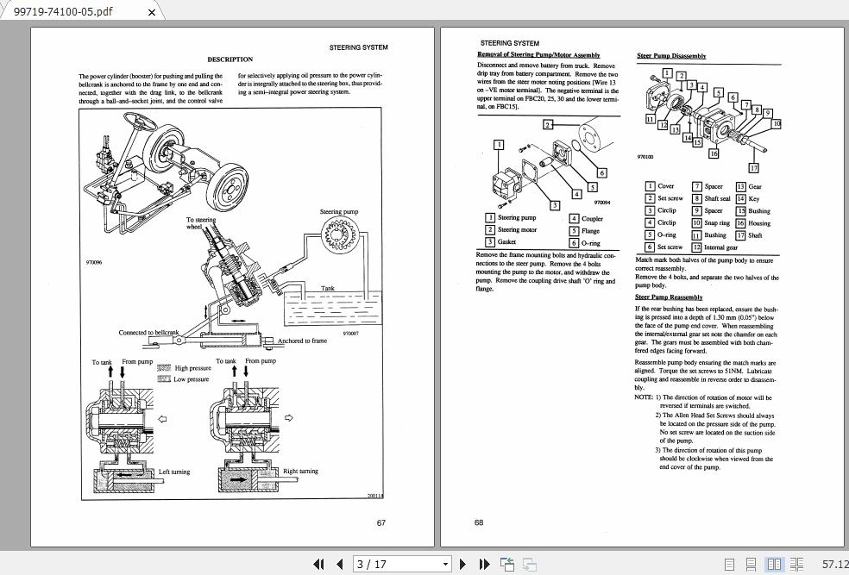Switch to single page view

click(730, 564)
